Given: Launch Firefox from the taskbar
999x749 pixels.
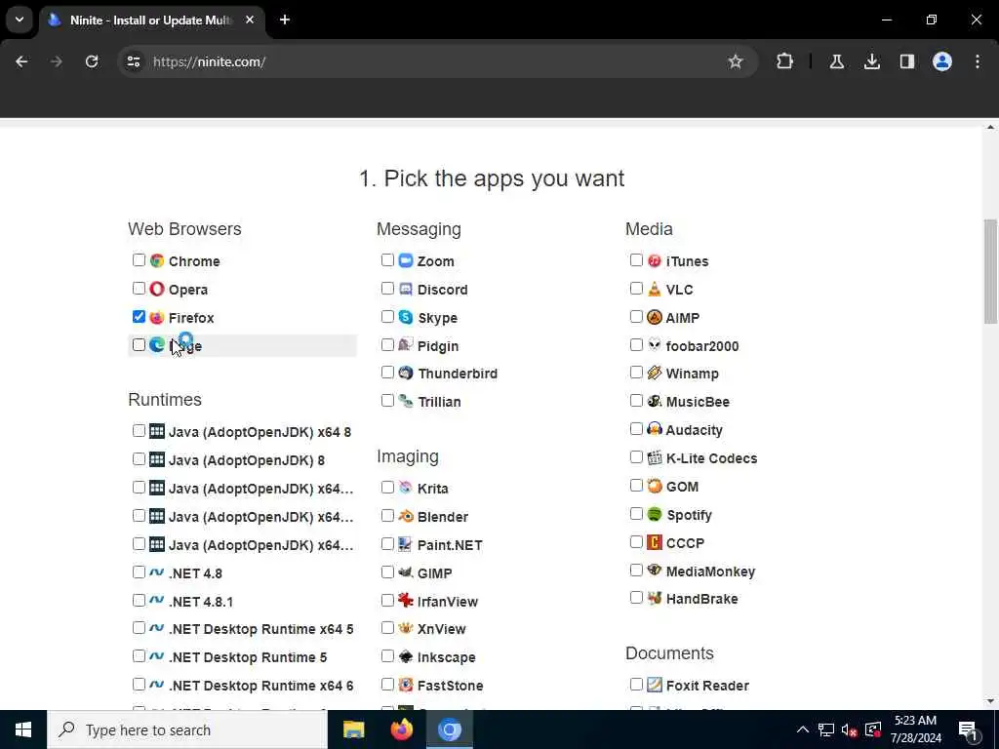Looking at the screenshot, I should 401,729.
